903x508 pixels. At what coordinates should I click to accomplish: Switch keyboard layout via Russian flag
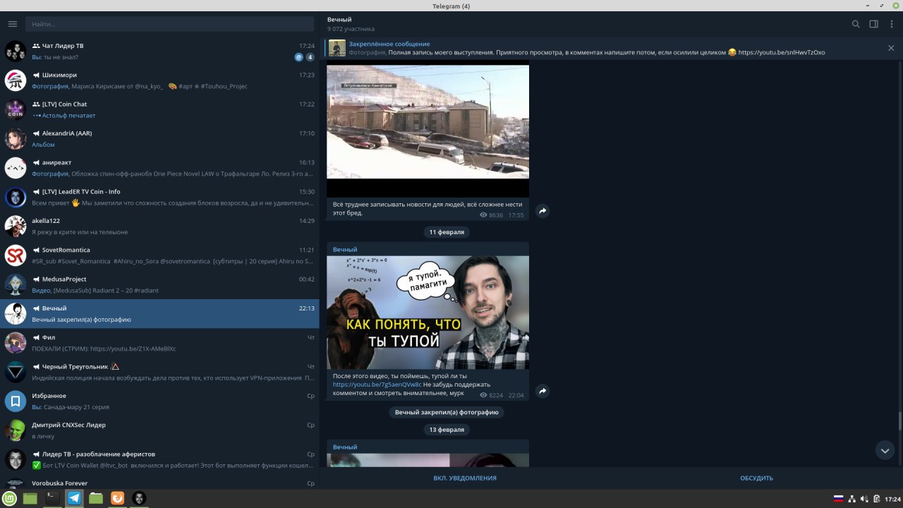839,499
